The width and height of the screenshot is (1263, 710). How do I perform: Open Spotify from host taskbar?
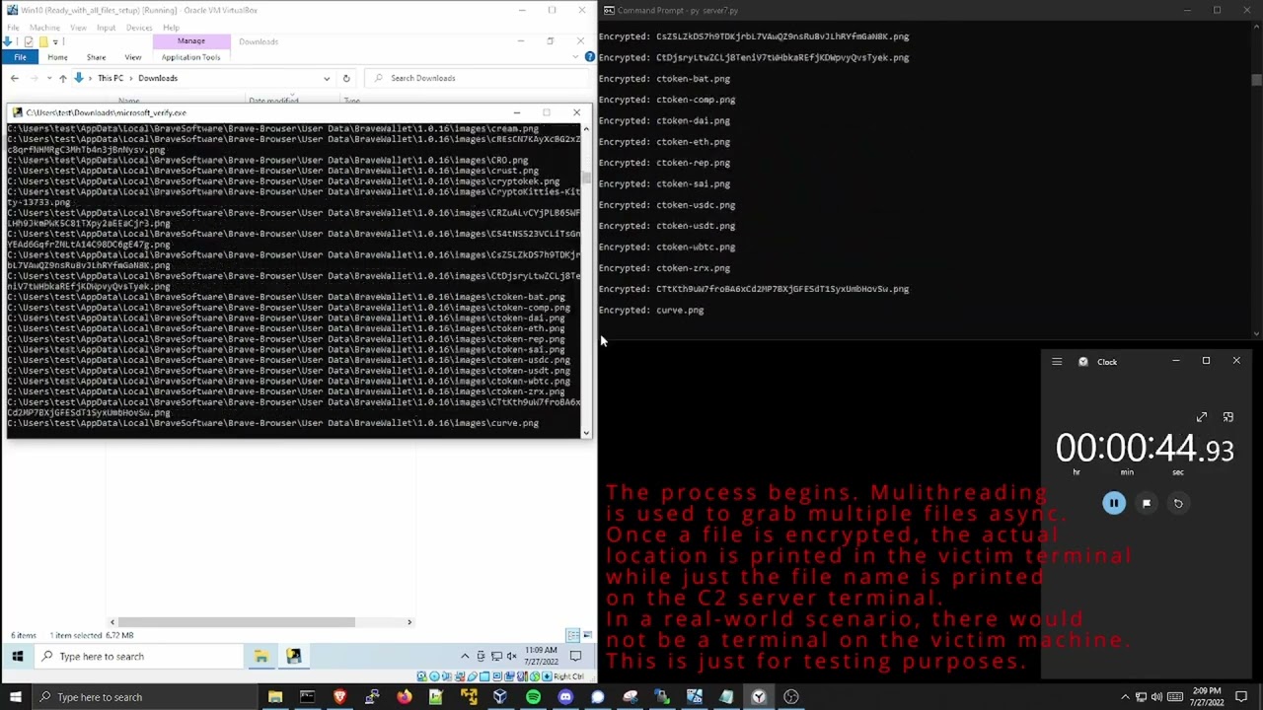pyautogui.click(x=533, y=697)
